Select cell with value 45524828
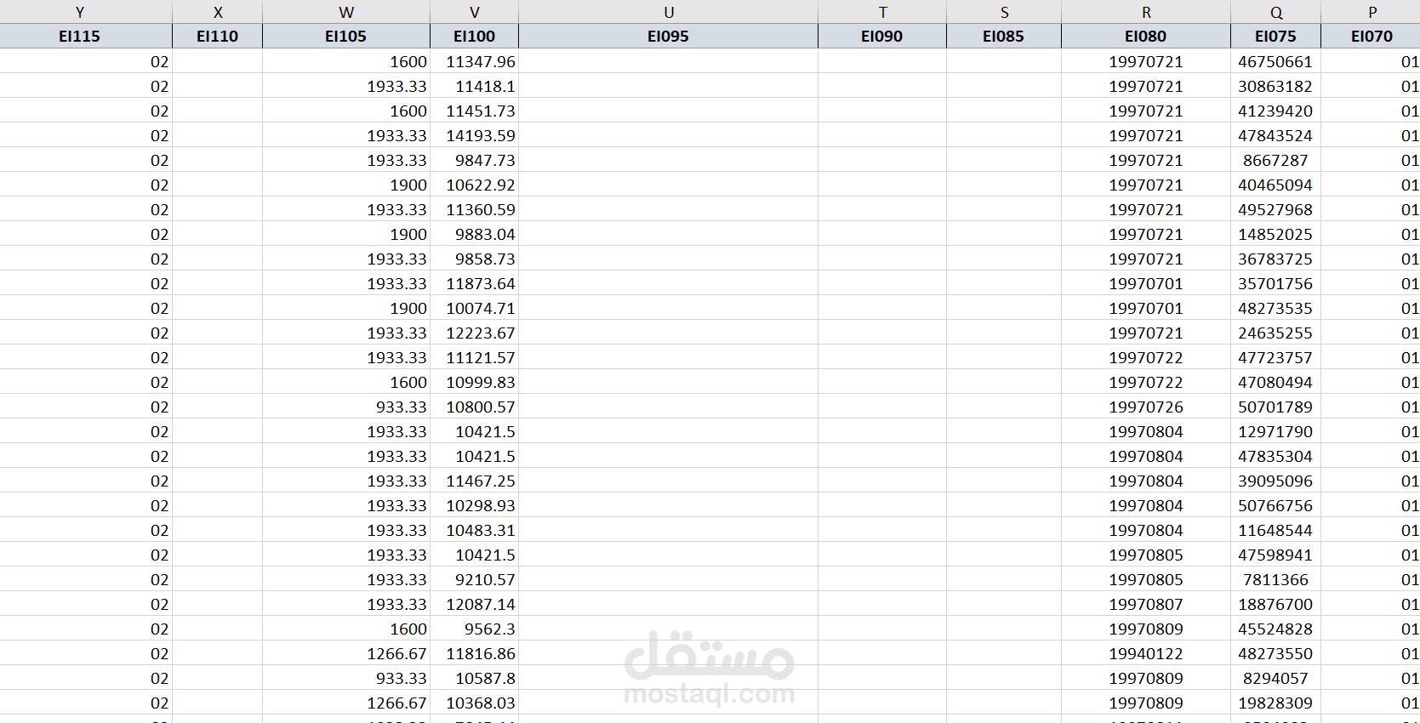 (1276, 629)
